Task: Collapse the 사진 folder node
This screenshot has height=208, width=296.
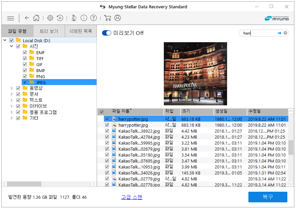Action: (x=12, y=46)
